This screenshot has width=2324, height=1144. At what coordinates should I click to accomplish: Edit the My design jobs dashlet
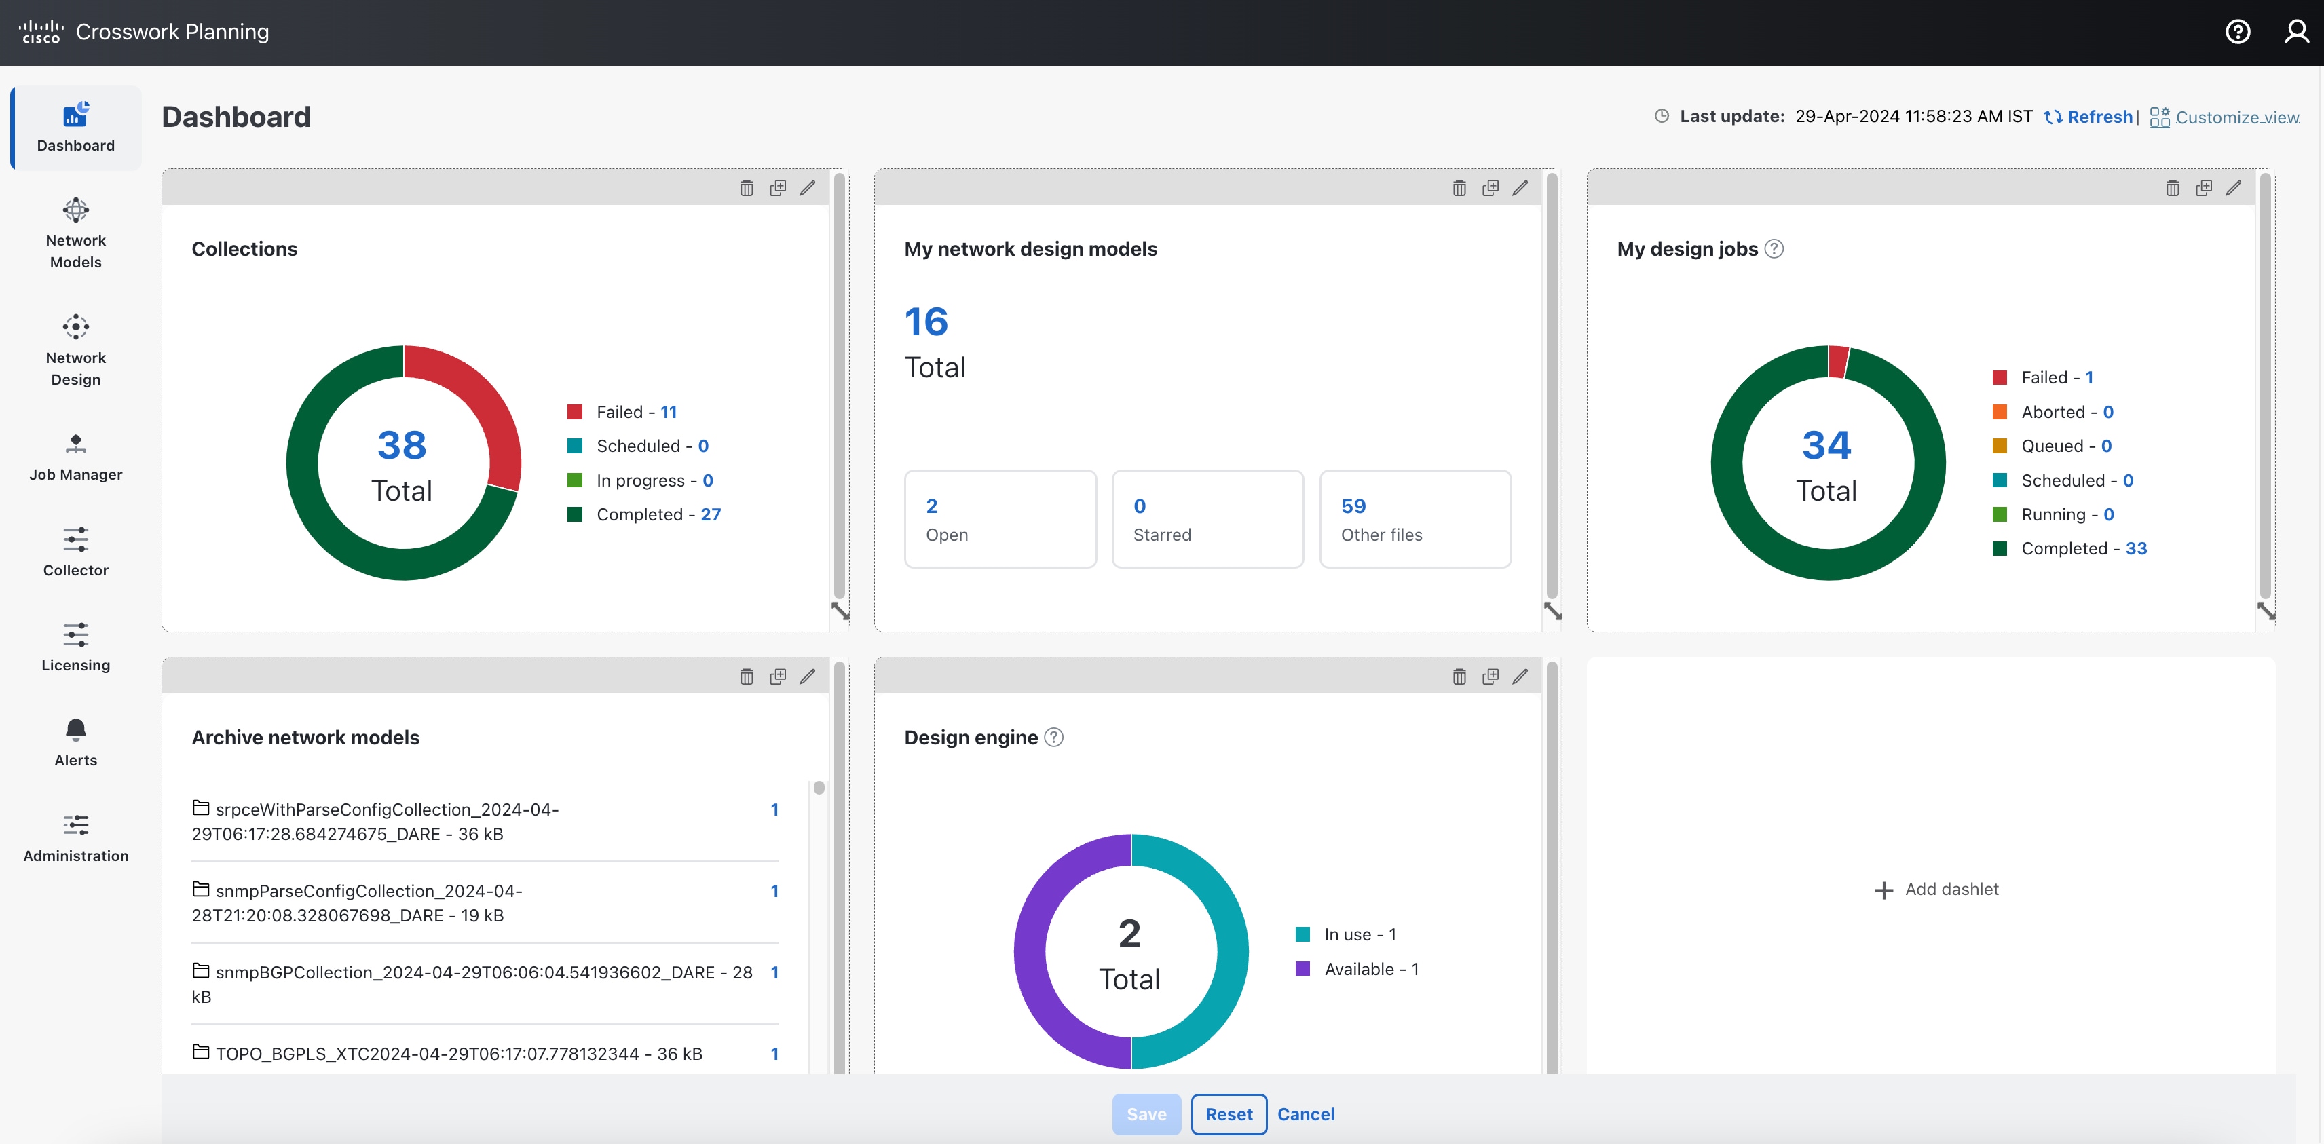click(x=2234, y=188)
